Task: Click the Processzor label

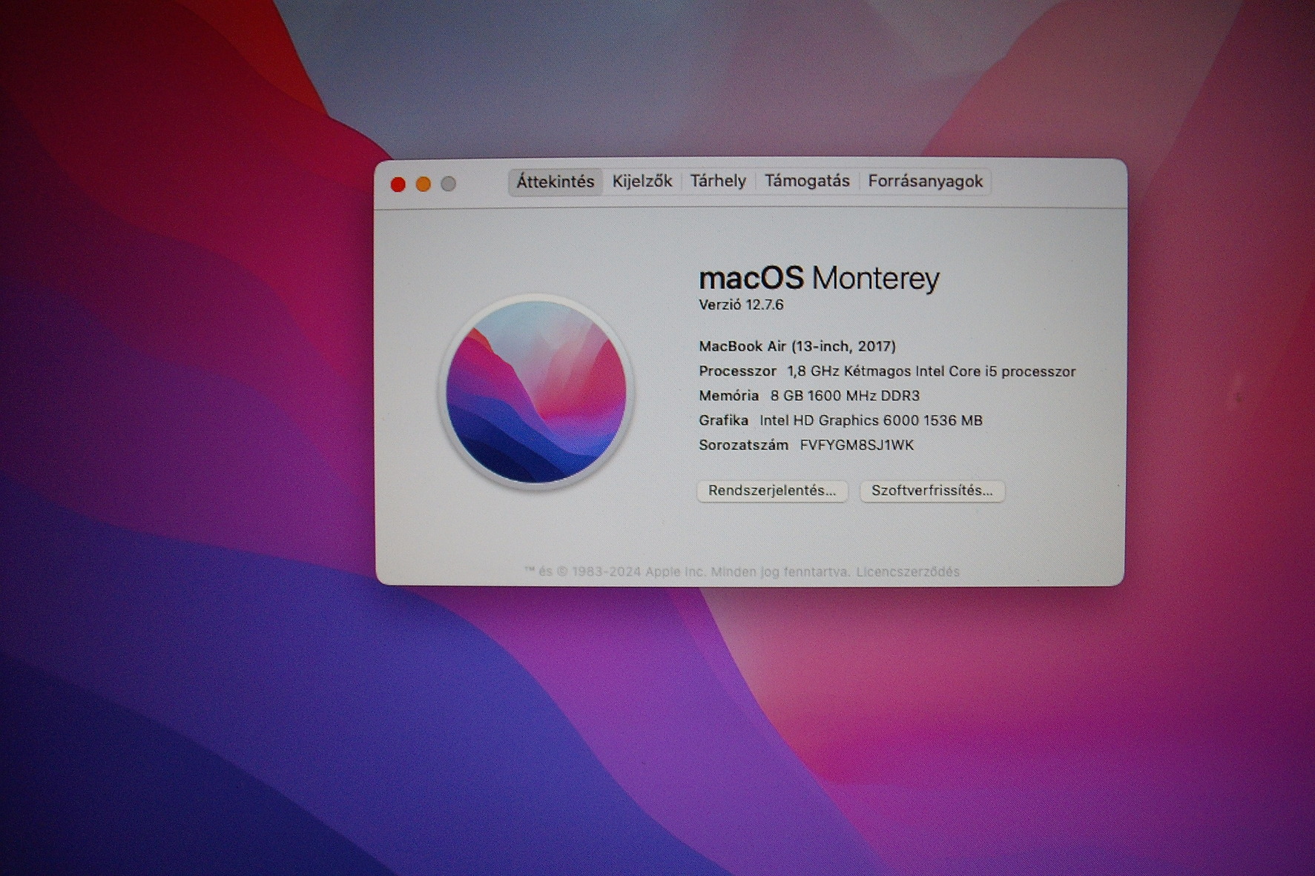Action: coord(737,371)
